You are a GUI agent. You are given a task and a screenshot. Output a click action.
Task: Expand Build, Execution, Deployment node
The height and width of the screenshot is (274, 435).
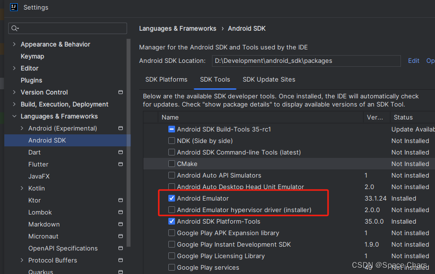14,104
